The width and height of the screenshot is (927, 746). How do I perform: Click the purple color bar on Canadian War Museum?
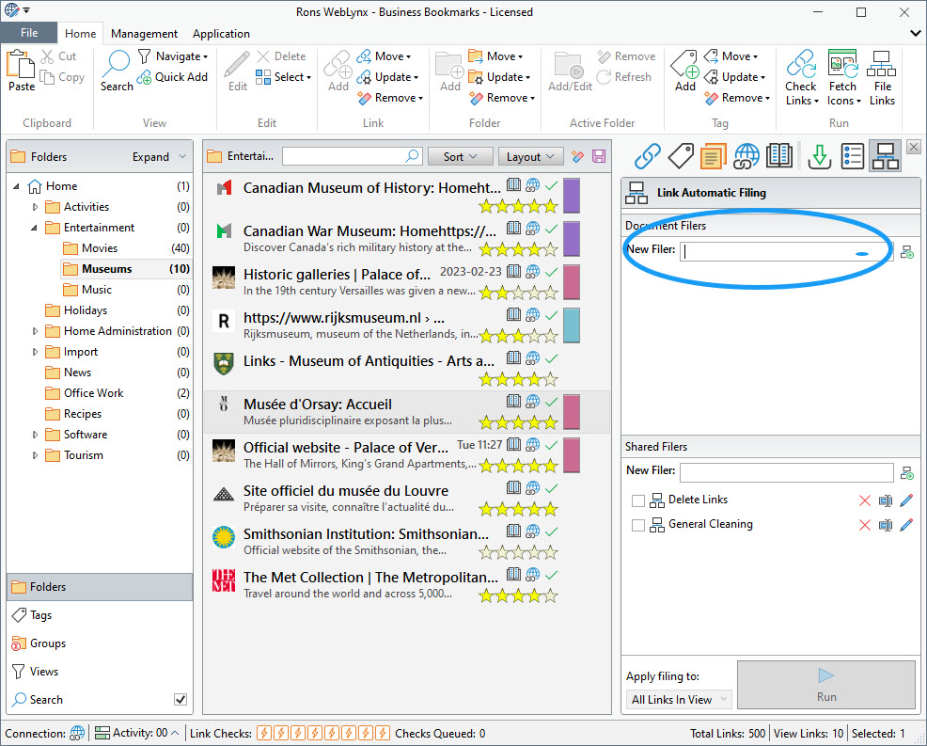pyautogui.click(x=571, y=239)
